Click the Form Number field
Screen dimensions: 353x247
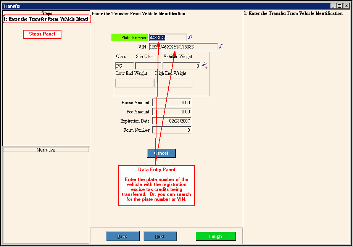coord(171,130)
